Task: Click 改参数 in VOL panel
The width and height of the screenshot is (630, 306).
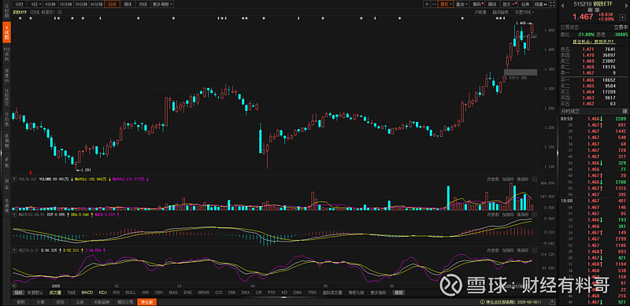Action: pos(493,179)
